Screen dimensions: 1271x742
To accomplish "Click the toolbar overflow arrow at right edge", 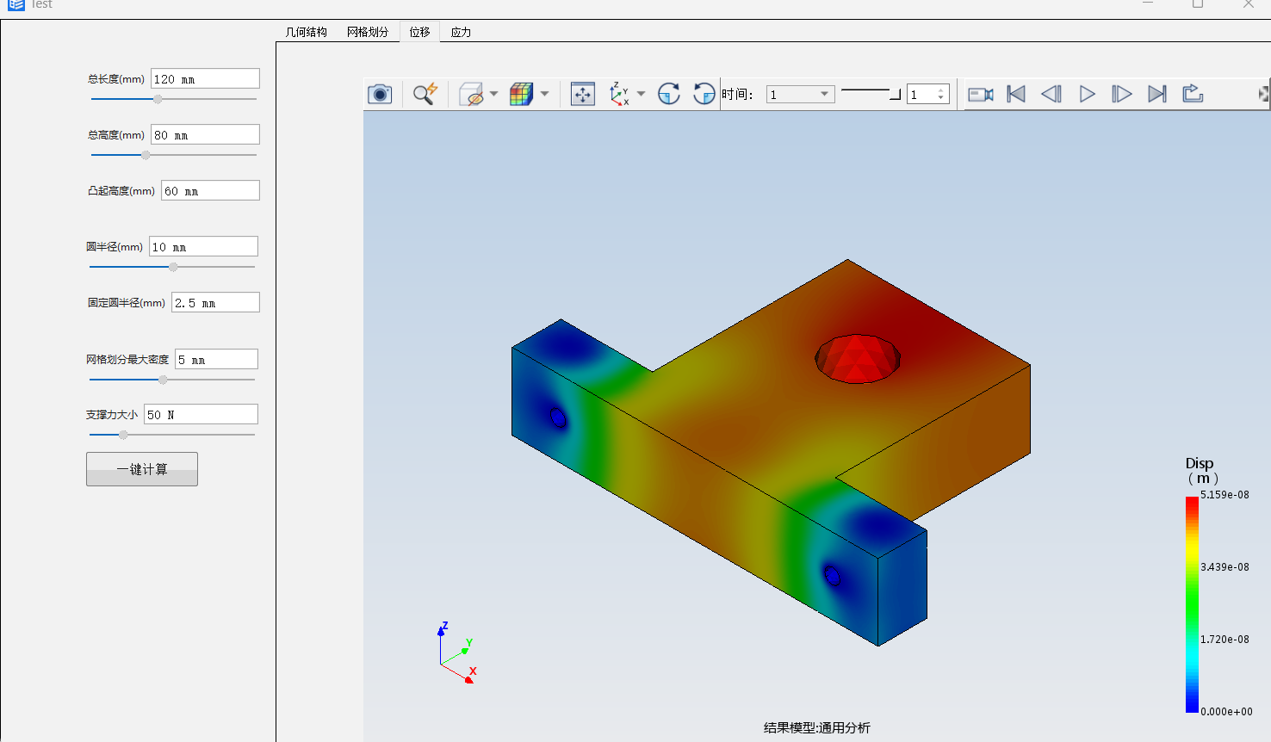I will tap(1263, 94).
